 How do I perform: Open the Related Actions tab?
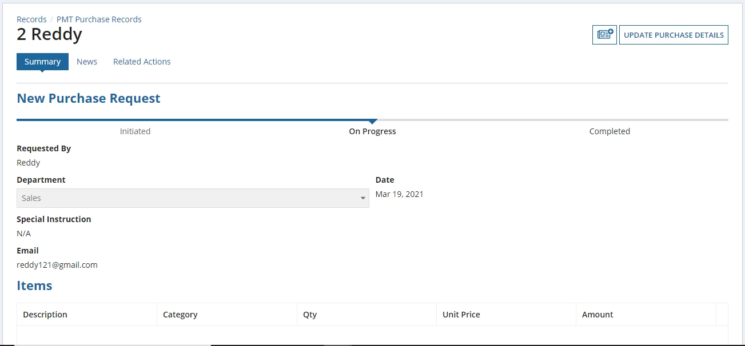142,62
